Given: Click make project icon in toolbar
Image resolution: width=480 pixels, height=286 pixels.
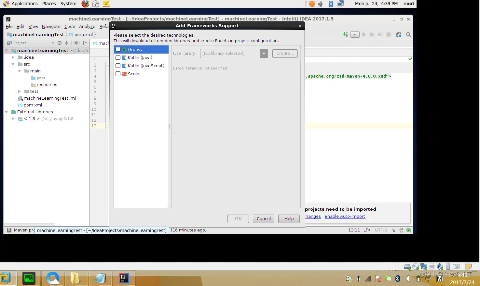Looking at the screenshot, I should (346, 34).
